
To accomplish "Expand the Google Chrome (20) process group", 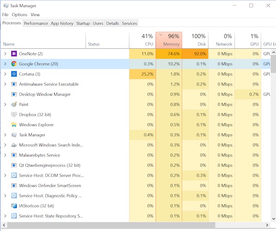I will click(5, 64).
